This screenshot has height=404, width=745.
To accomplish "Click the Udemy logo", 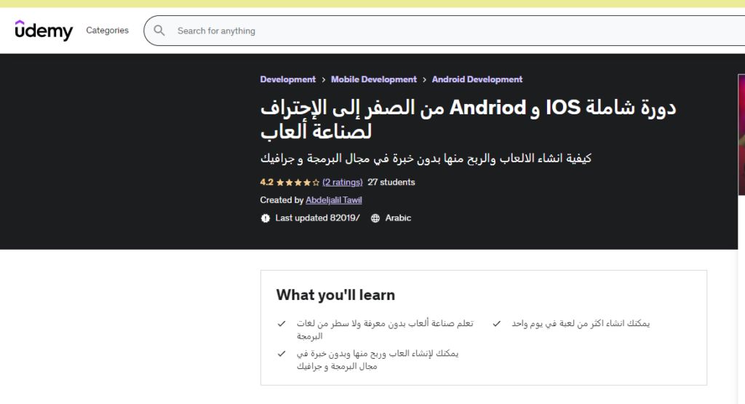I will click(44, 31).
